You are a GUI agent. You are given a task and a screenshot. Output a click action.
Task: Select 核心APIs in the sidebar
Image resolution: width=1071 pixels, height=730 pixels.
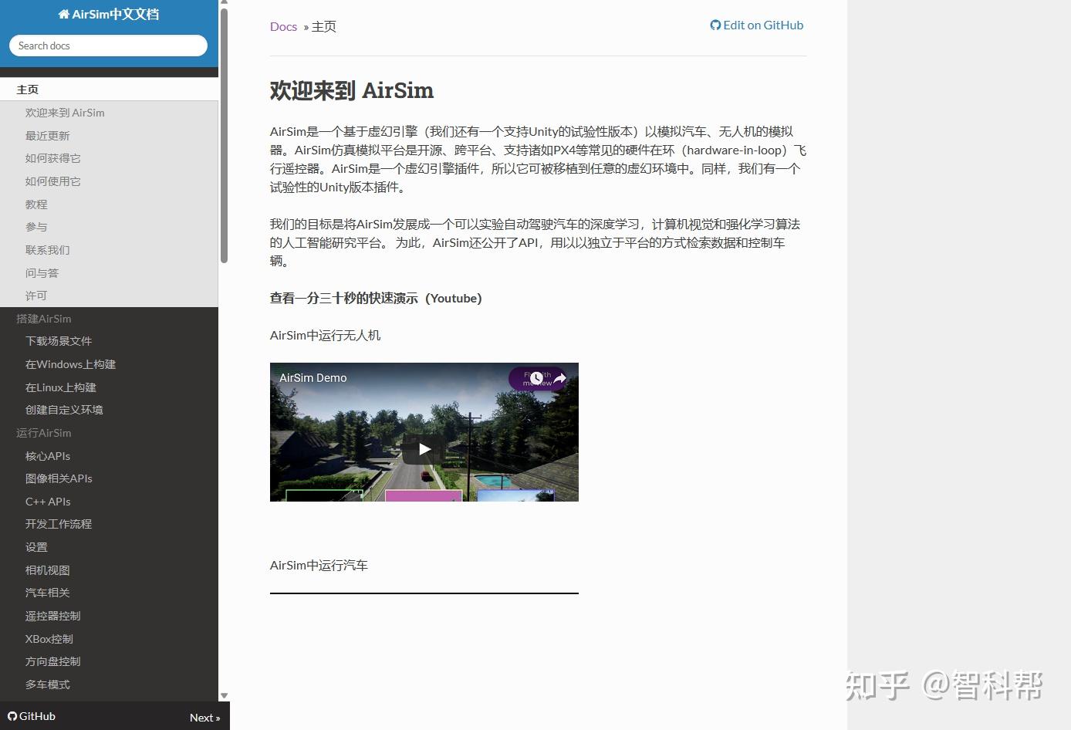[48, 455]
